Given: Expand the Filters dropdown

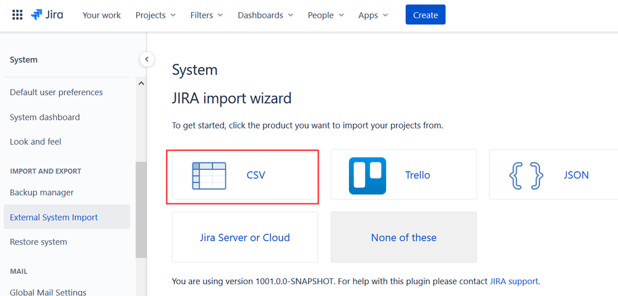Looking at the screenshot, I should point(207,15).
